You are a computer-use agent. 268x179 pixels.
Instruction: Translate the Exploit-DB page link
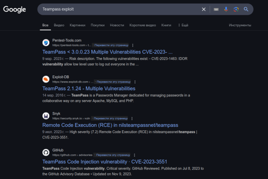click(x=113, y=82)
